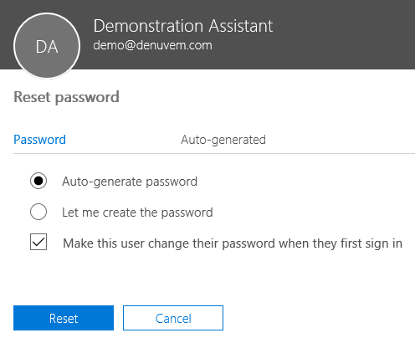This screenshot has height=338, width=415.
Task: Click the Auto-generated summary value
Action: [x=223, y=140]
